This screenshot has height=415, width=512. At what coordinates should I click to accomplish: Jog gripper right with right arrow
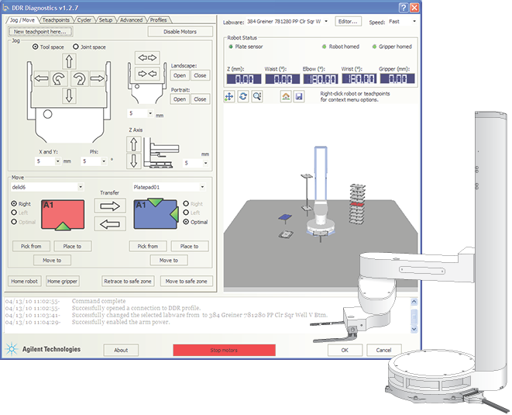[97, 78]
